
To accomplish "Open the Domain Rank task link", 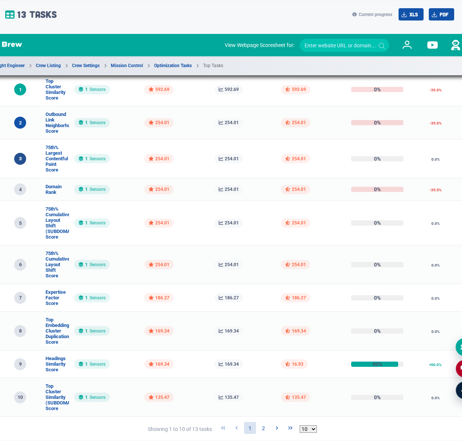I will 53,189.
